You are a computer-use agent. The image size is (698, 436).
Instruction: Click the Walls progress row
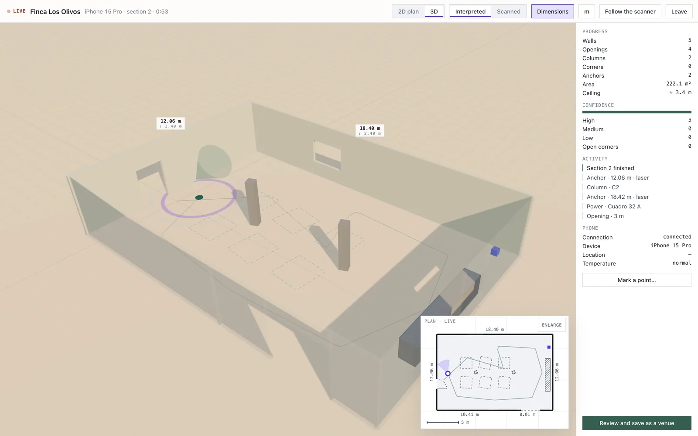[637, 41]
